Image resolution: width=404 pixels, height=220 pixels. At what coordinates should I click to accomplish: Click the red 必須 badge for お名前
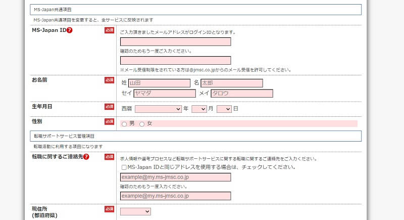[x=110, y=80]
